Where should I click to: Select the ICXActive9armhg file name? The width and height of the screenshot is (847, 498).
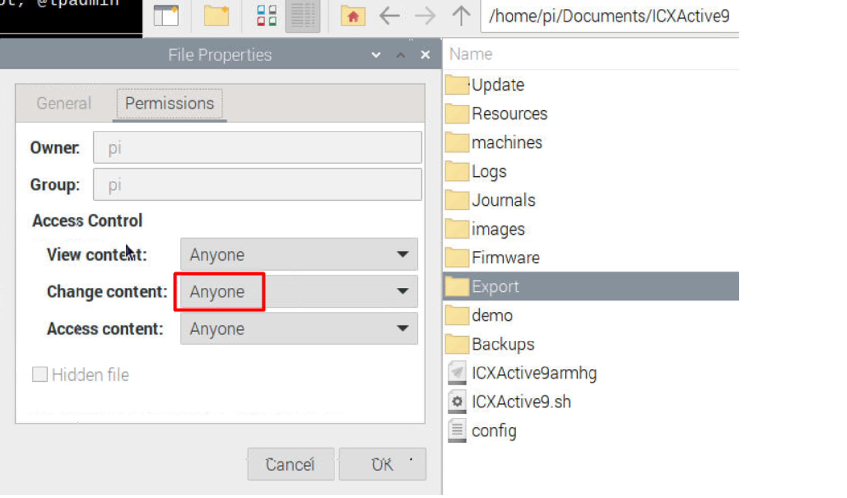[x=534, y=373]
